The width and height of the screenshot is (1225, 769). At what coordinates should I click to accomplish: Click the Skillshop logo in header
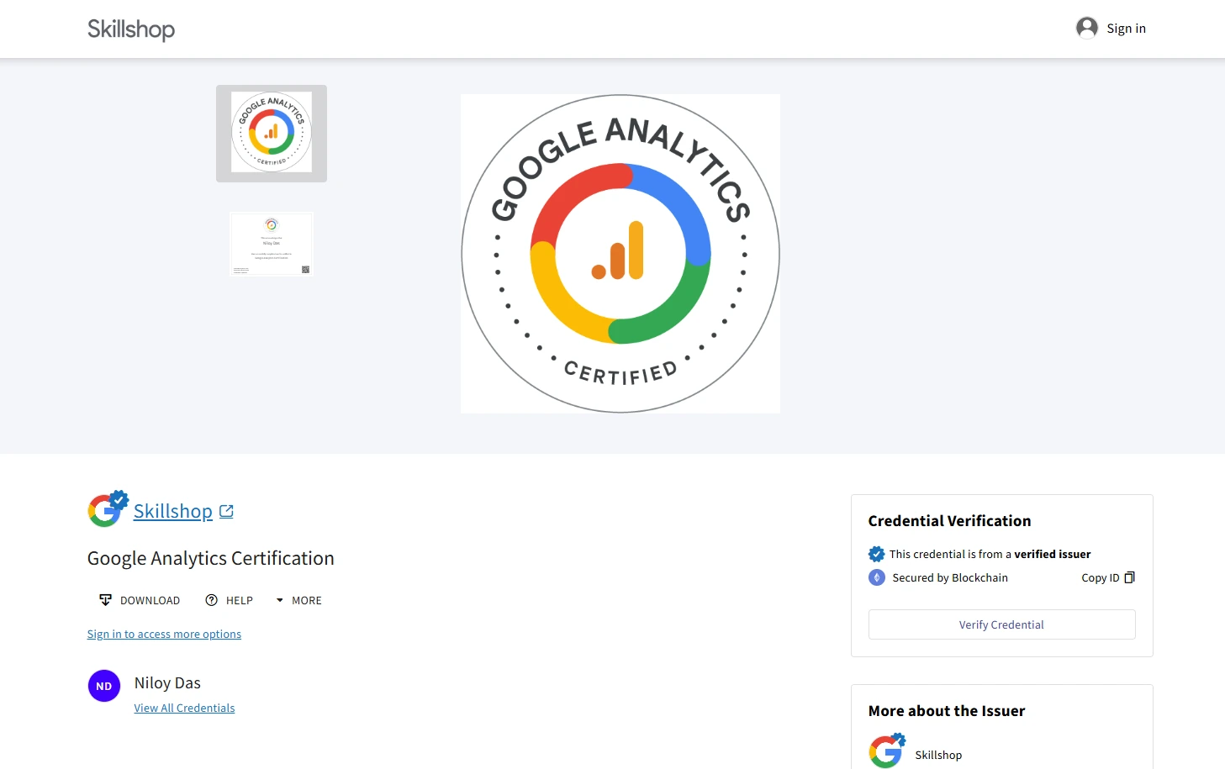tap(131, 29)
